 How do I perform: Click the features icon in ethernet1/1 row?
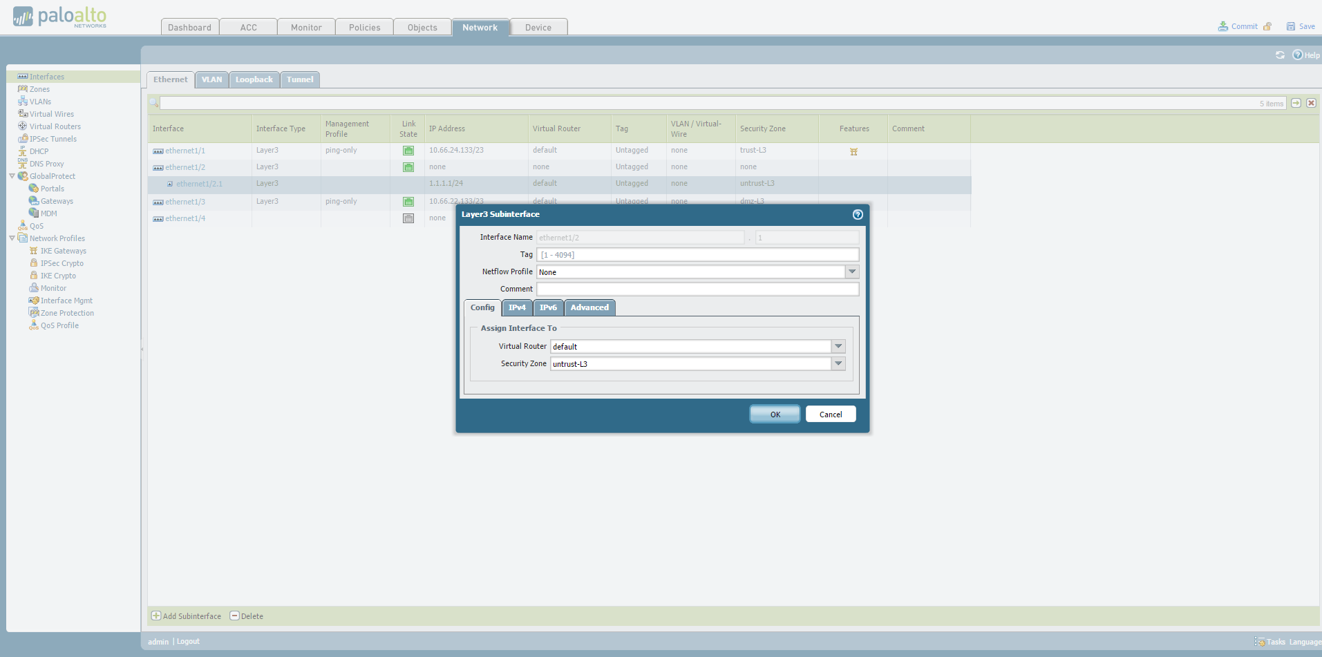click(x=853, y=151)
